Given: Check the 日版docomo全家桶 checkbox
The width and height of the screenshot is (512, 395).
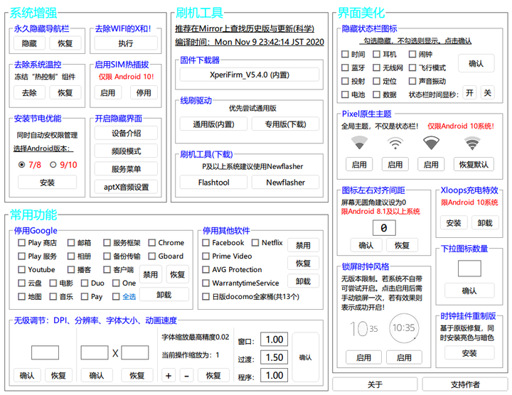Looking at the screenshot, I should point(206,296).
